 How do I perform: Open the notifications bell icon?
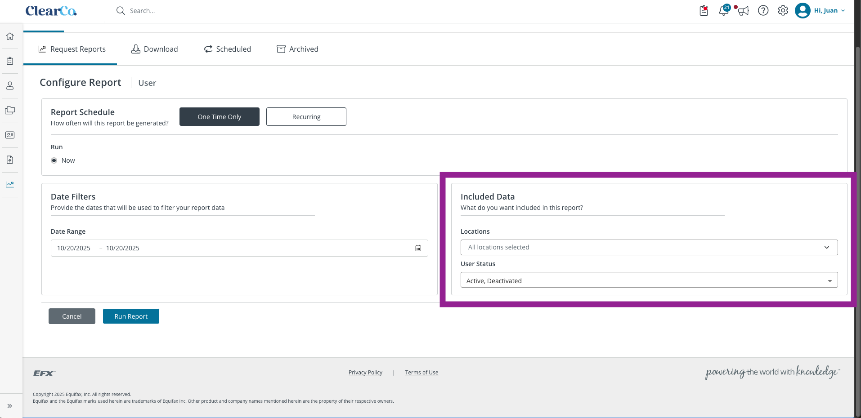[x=724, y=10]
